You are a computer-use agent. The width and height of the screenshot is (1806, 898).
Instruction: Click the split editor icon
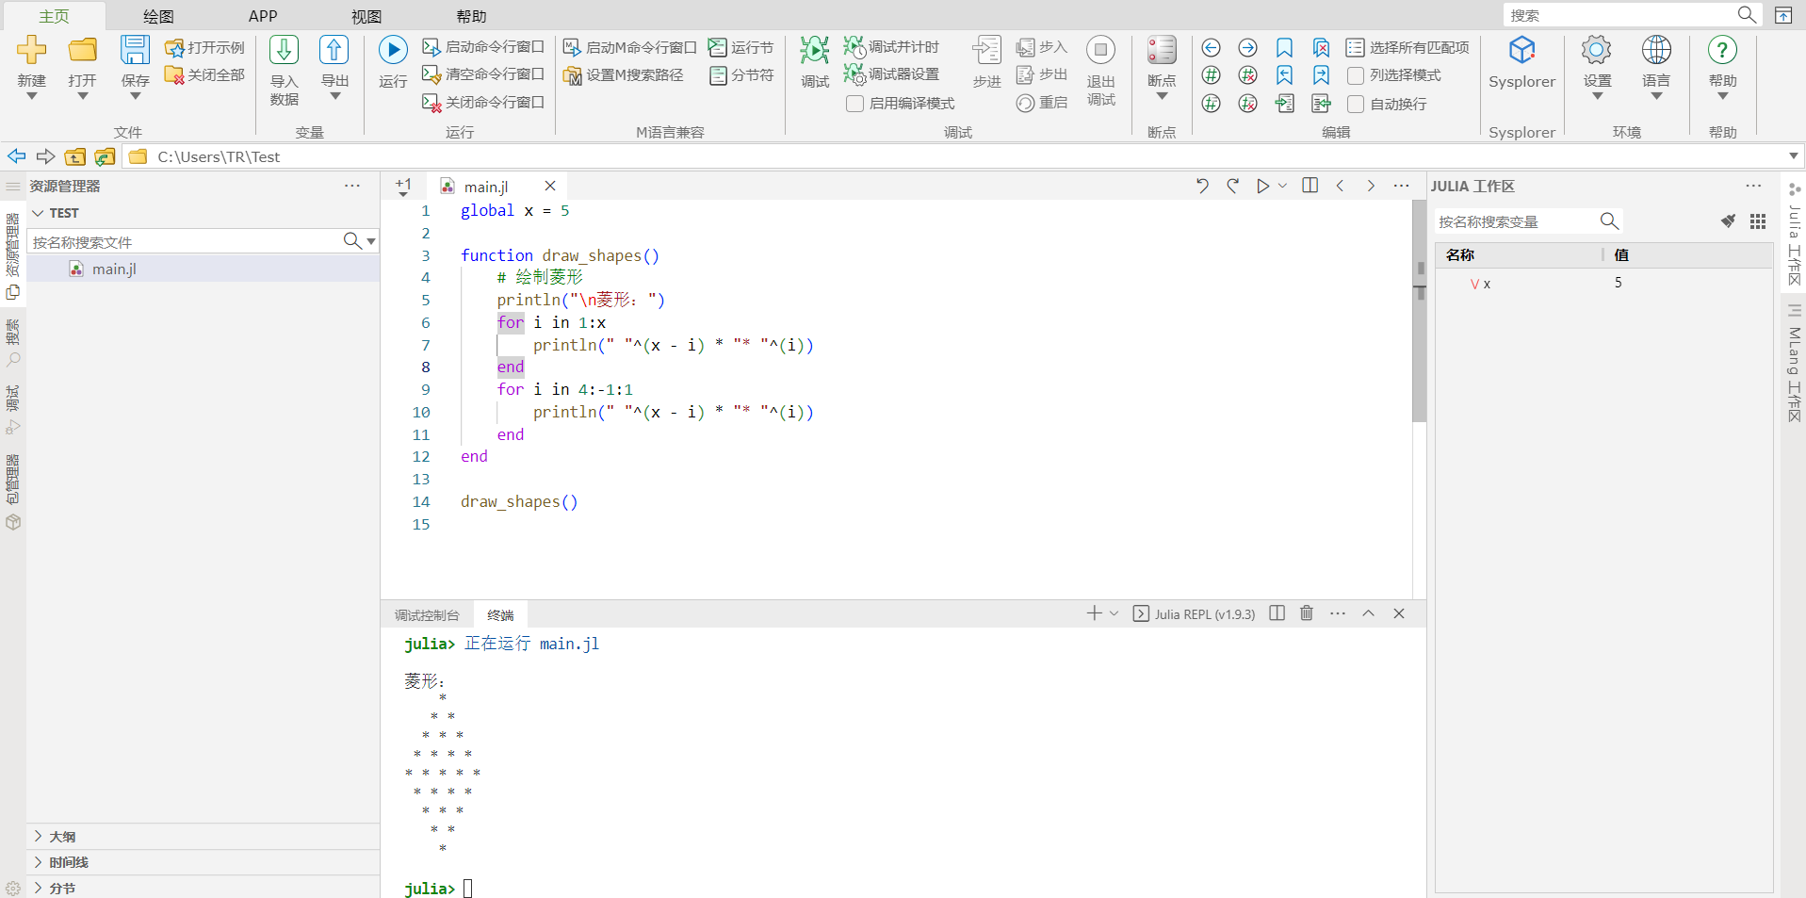1310,186
